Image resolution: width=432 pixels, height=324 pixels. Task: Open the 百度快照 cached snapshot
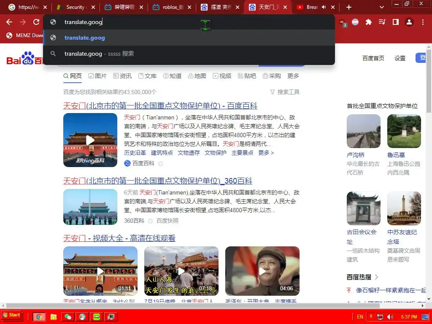point(167,221)
